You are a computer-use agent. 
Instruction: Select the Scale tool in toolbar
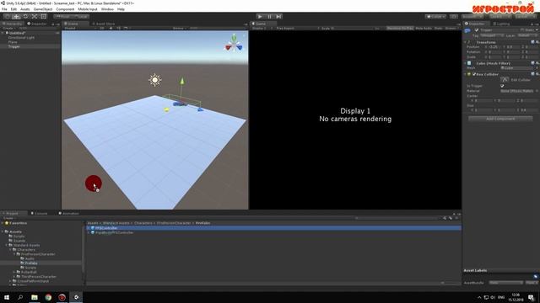click(35, 17)
